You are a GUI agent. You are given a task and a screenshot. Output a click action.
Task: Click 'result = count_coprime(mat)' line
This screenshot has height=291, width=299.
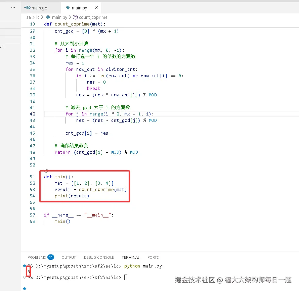[91, 190]
